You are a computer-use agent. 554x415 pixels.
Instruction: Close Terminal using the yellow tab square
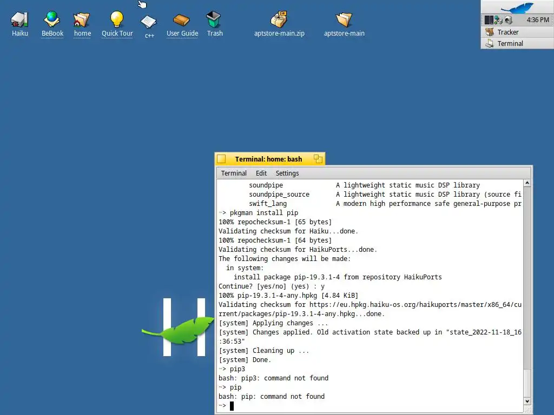pos(221,159)
